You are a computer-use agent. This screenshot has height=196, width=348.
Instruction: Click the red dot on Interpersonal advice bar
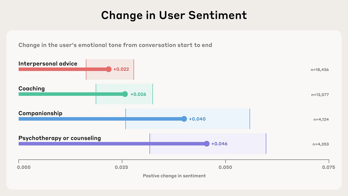108,69
